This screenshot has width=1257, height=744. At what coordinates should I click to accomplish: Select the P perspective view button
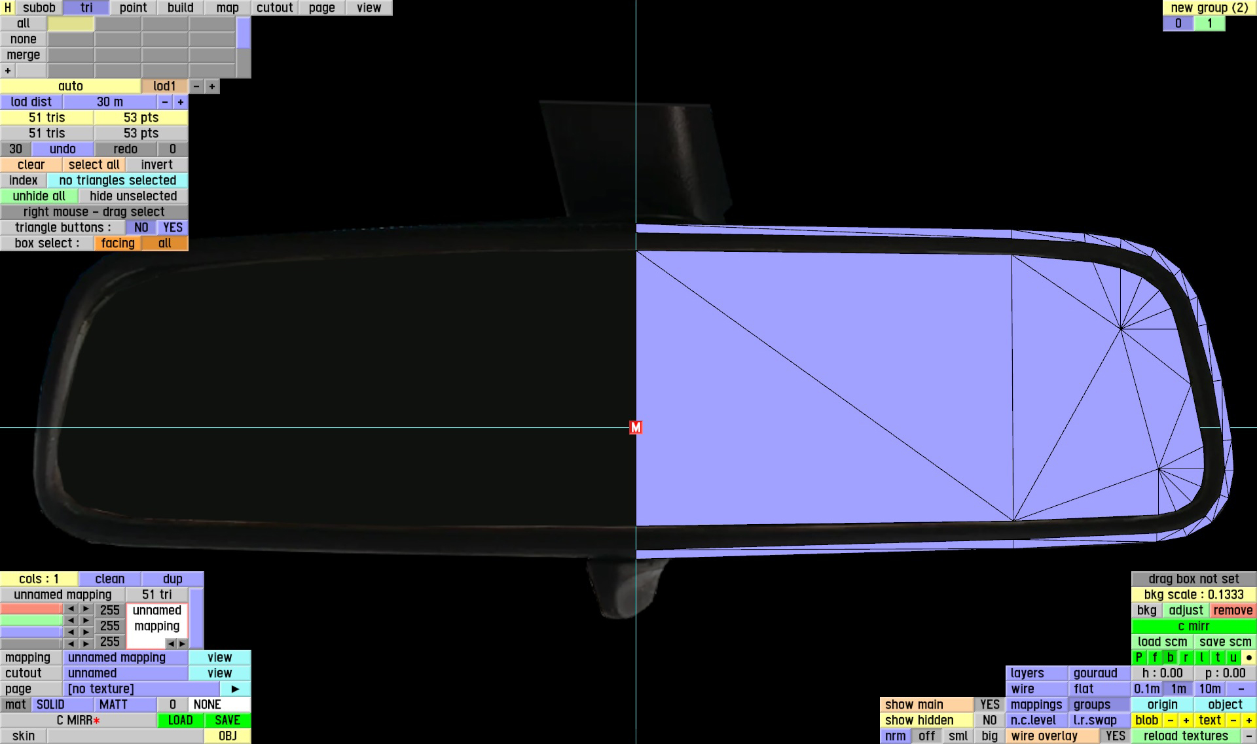coord(1139,658)
